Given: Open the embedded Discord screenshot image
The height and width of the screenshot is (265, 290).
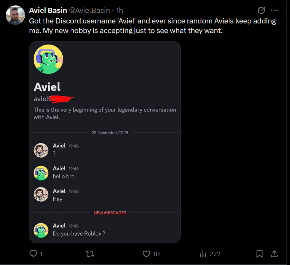Looking at the screenshot, I should (x=105, y=142).
